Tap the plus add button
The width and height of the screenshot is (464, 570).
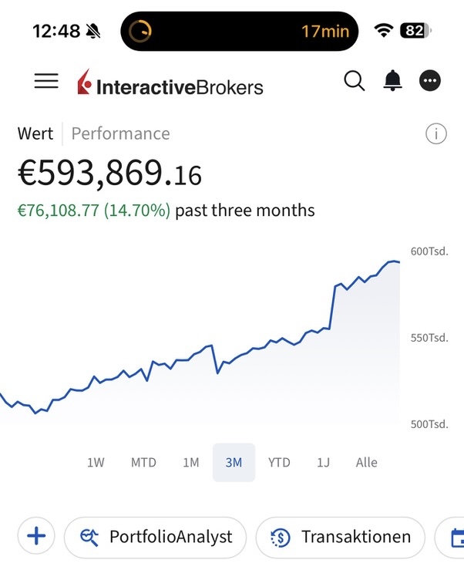(x=36, y=536)
